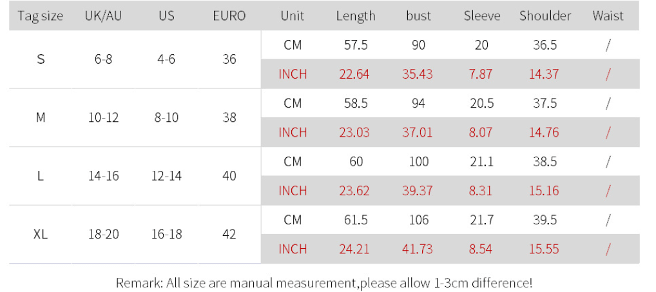The height and width of the screenshot is (292, 656).
Task: Click the EURO column header
Action: (x=229, y=16)
